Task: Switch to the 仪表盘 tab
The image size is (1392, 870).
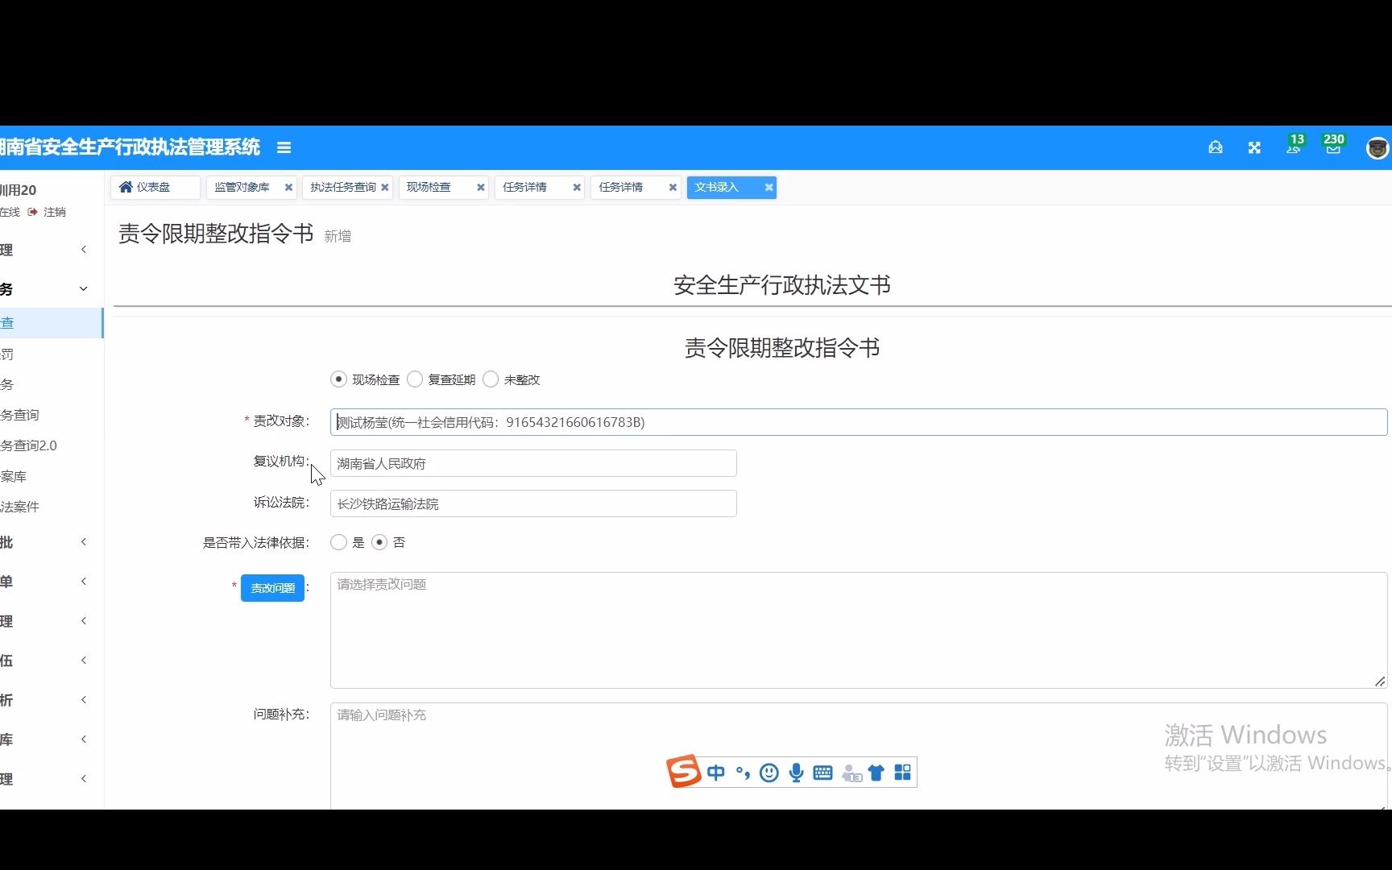Action: (155, 188)
